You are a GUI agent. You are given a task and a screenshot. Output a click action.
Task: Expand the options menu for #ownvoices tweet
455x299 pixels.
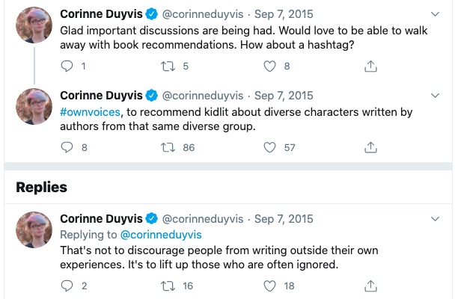coord(436,96)
